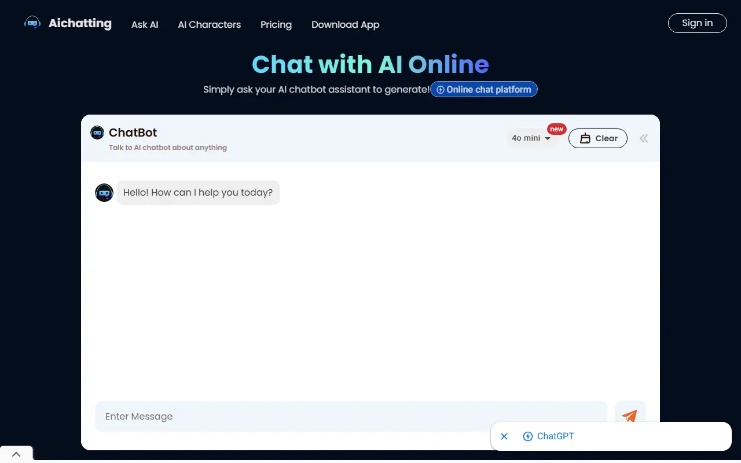Click the Sign in button
Screen dimensions: 741x463
697,23
